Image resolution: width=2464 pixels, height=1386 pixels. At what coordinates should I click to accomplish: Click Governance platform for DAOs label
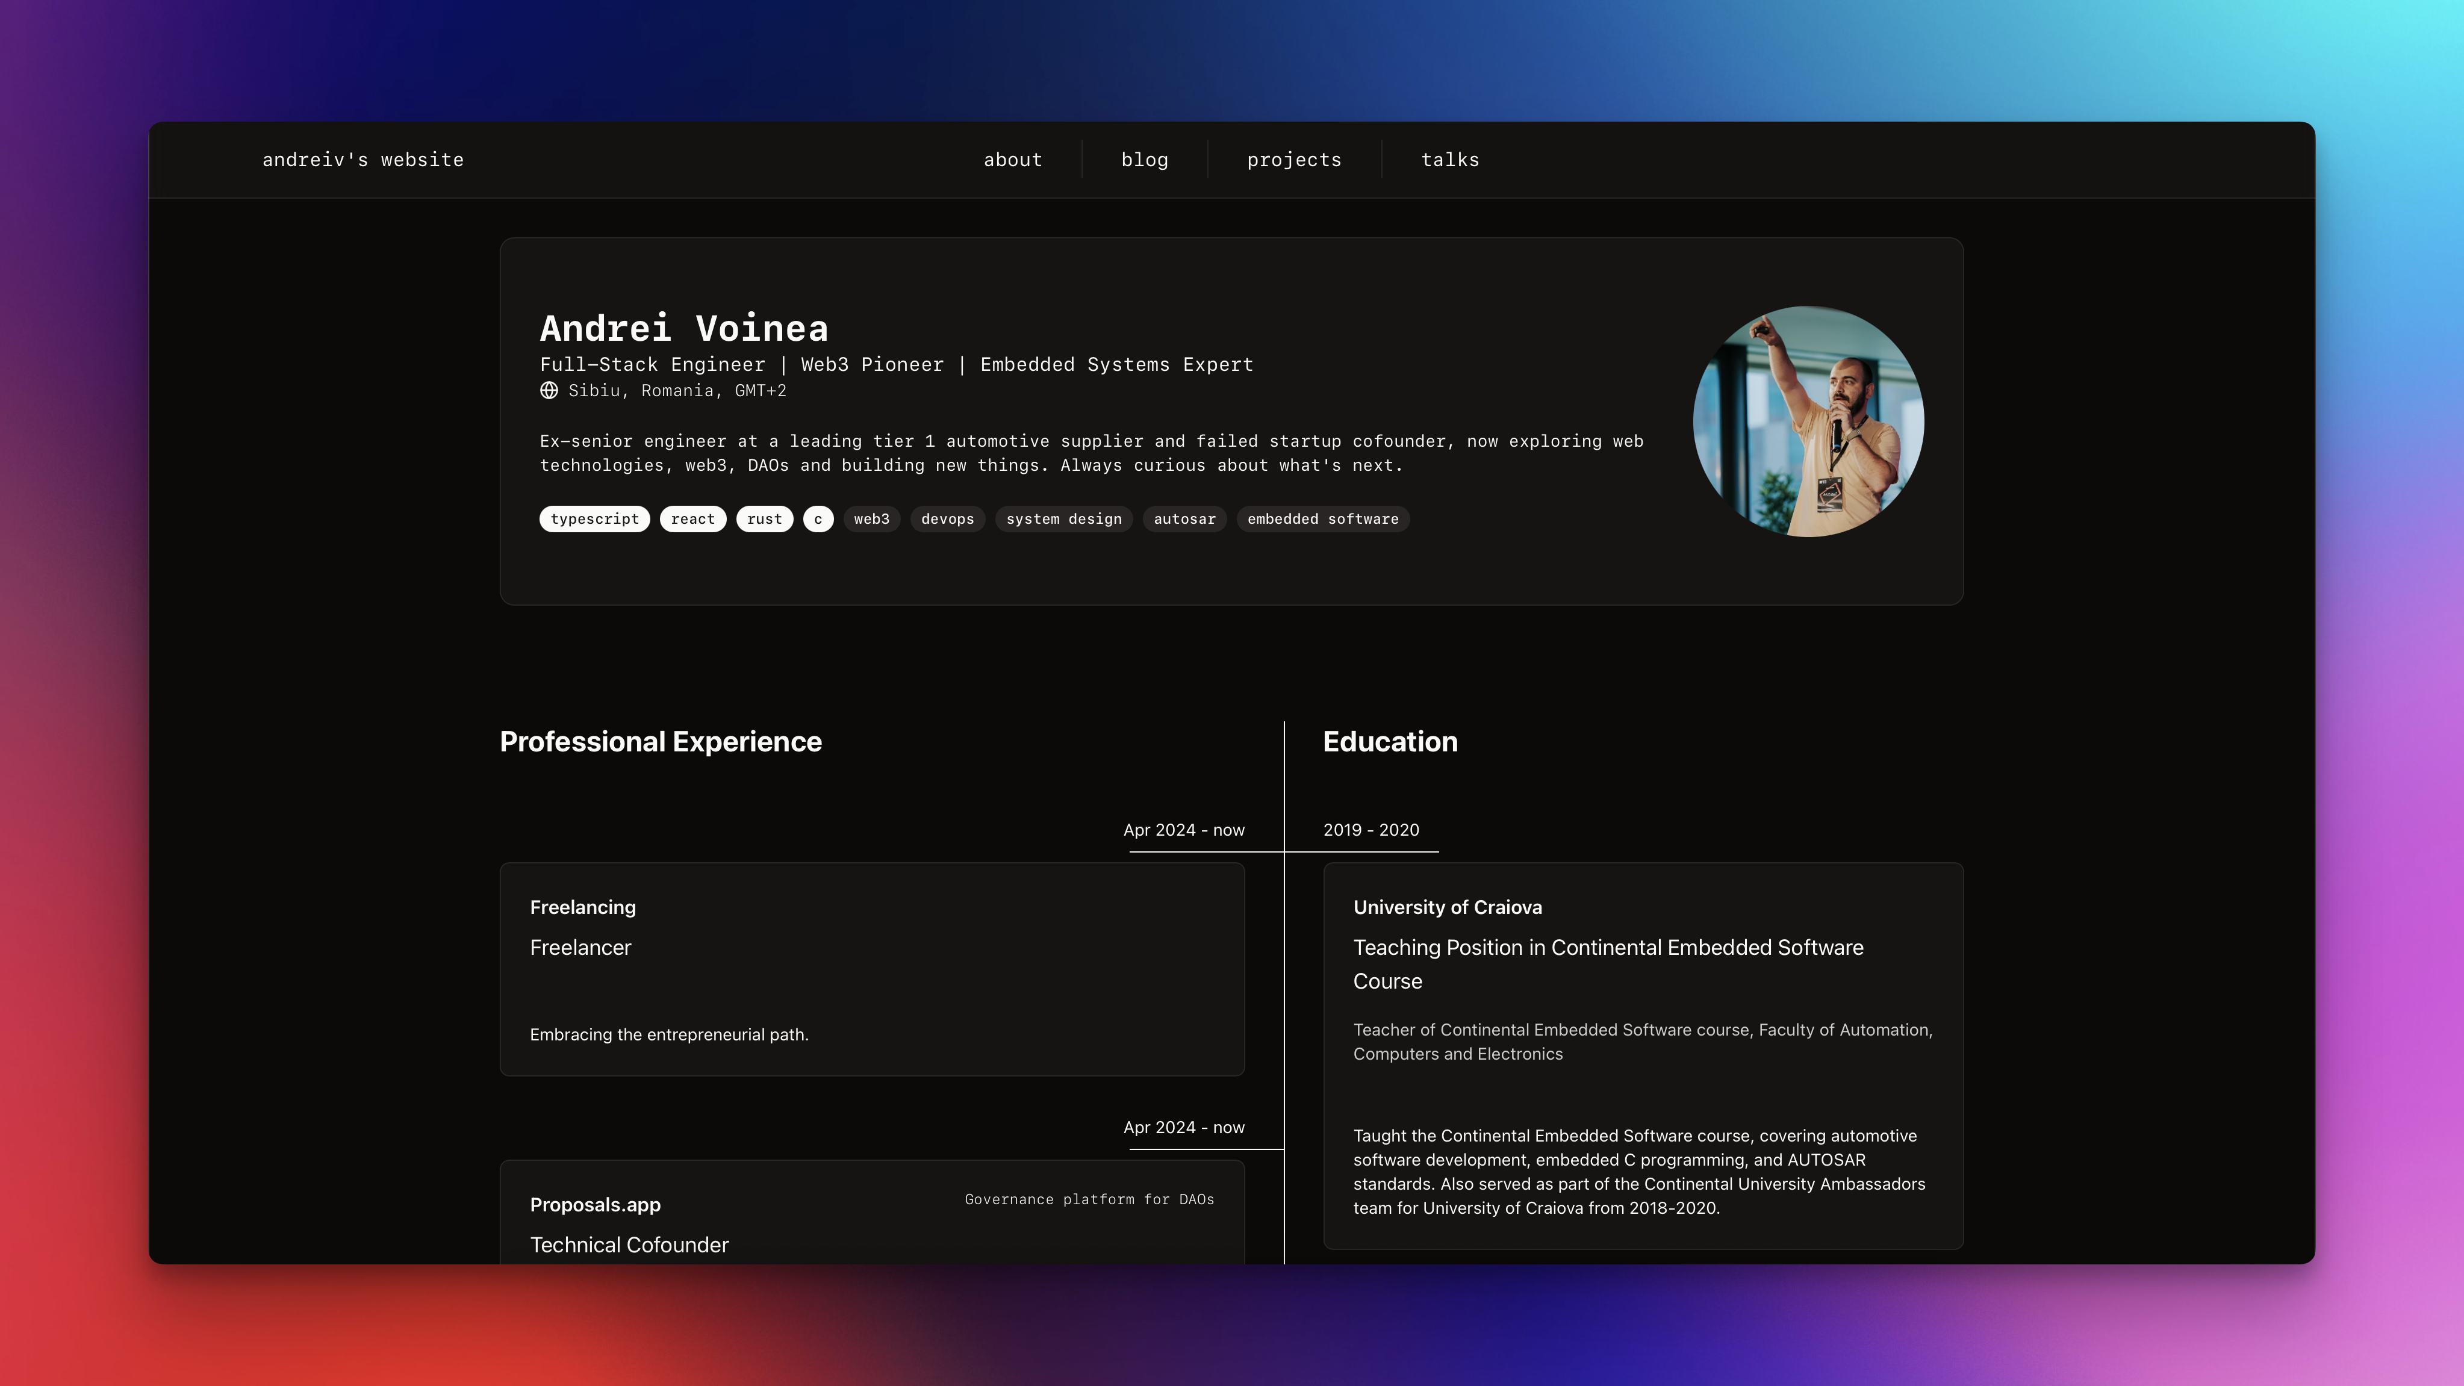click(1089, 1199)
